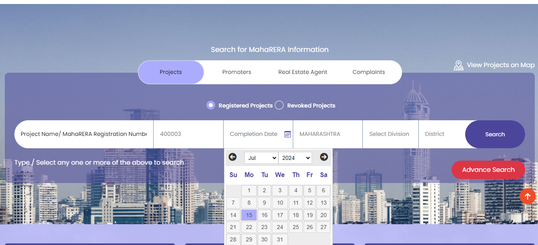Open the District dropdown
Viewport: 538px width, 245px height.
(x=442, y=134)
